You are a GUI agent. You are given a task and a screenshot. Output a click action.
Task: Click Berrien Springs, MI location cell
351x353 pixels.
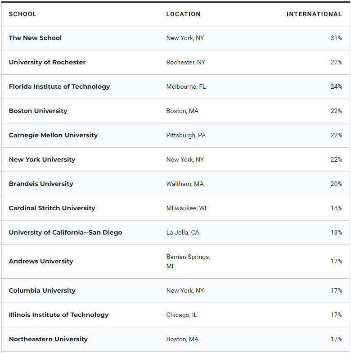(x=188, y=261)
